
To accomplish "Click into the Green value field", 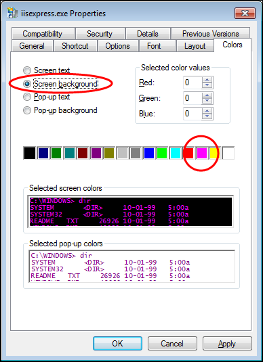I will pyautogui.click(x=193, y=98).
